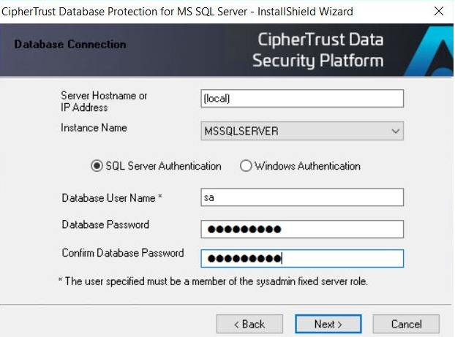
Task: Click the Confirm Database Password field
Action: point(302,258)
